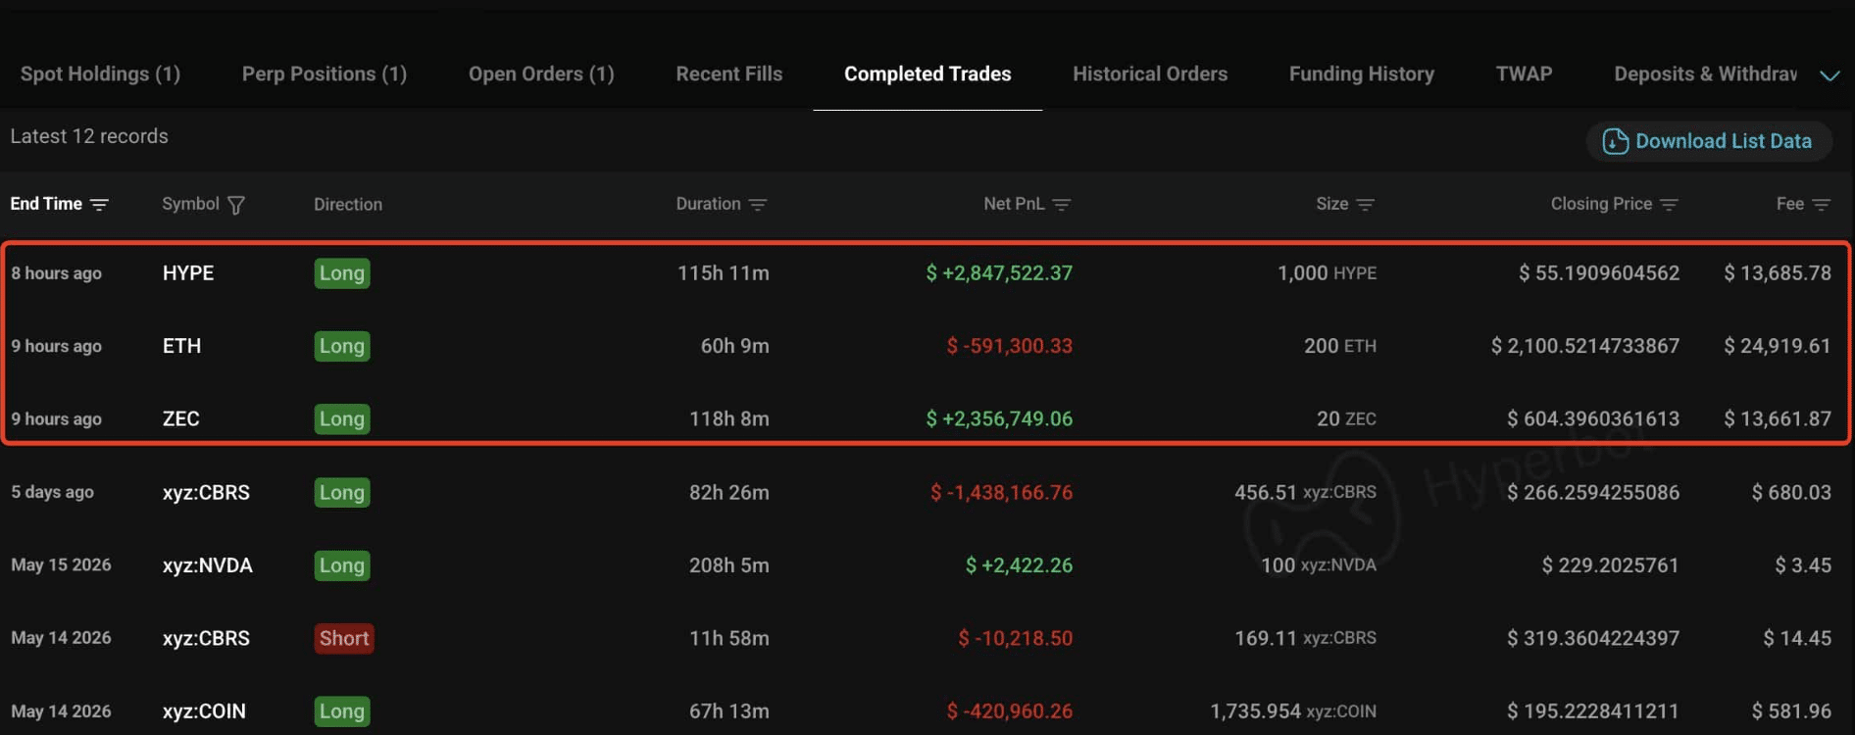Screen dimensions: 1855x735
Task: Click the 8 hours ago end time
Action: (x=56, y=273)
